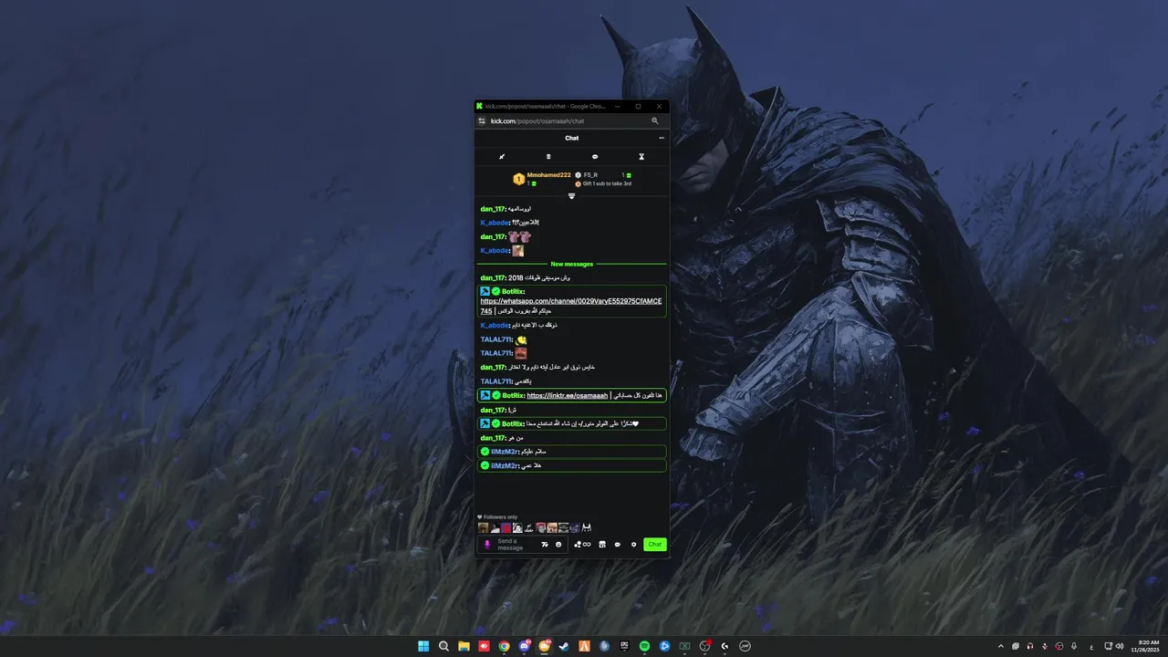Click the gold rank 1 badge

pos(518,179)
